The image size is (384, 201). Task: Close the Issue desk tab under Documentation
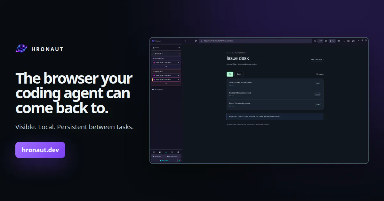(178, 63)
